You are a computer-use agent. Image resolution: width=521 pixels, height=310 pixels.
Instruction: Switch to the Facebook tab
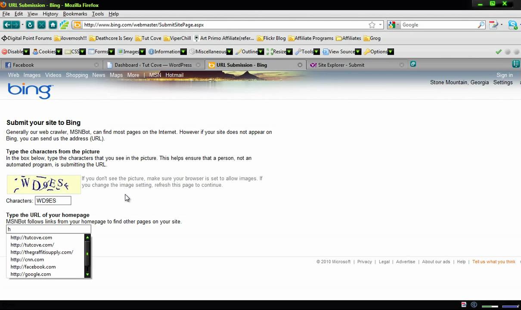pyautogui.click(x=52, y=65)
